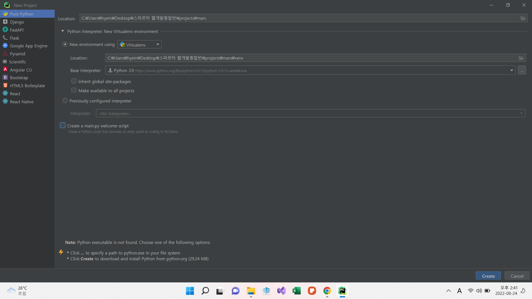Click the Cancel button

pos(517,276)
